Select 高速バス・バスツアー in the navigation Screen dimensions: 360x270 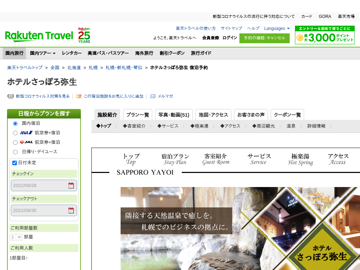[x=108, y=53]
